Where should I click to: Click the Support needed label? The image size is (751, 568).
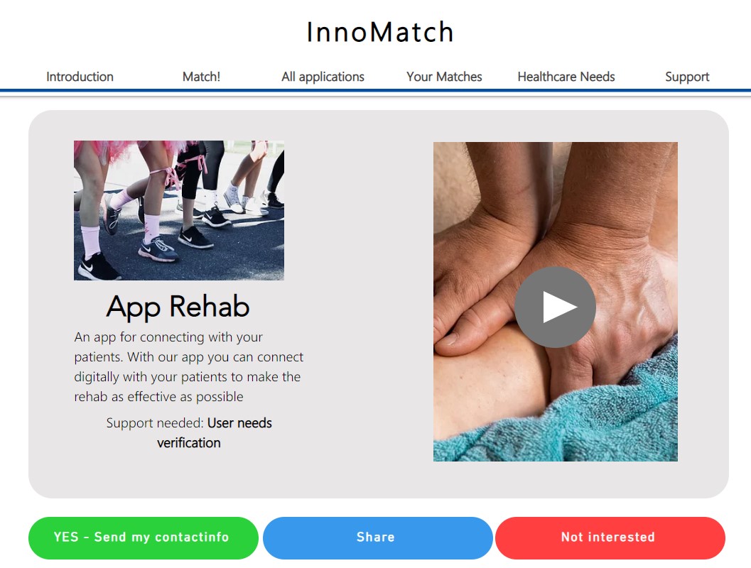(x=155, y=423)
